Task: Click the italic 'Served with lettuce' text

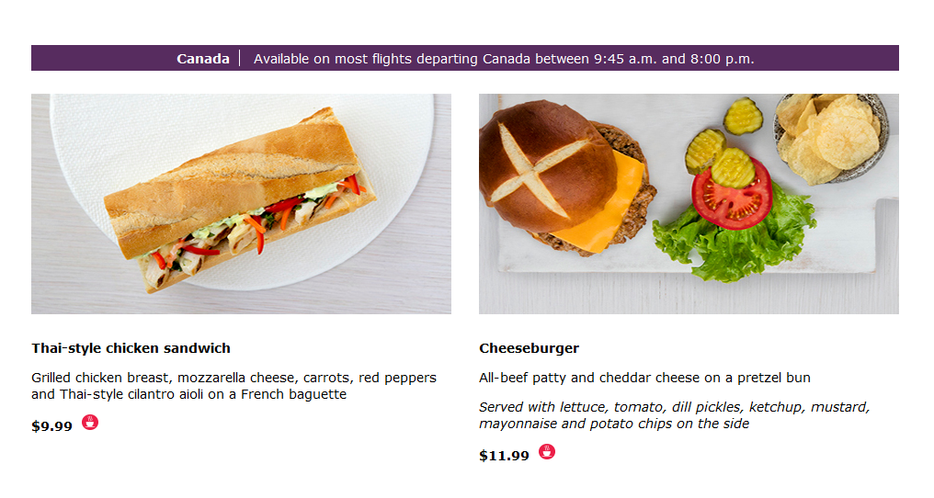Action: (x=674, y=415)
